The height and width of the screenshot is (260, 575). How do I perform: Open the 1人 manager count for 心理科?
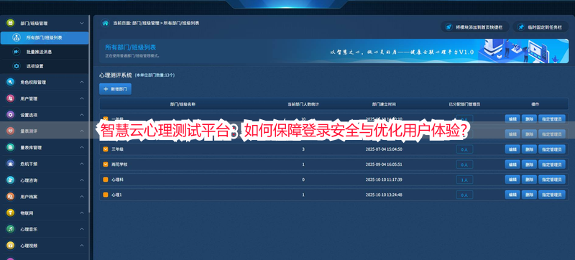pos(464,180)
